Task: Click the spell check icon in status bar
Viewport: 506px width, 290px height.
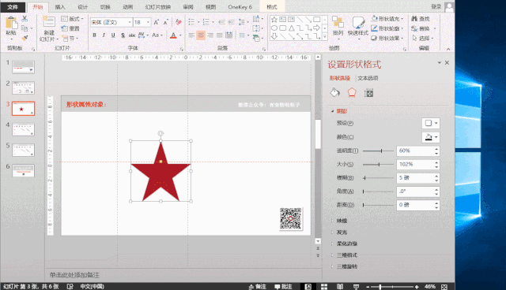Action: click(70, 287)
